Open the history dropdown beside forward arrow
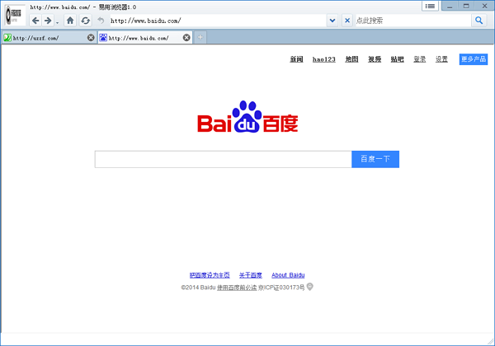 pyautogui.click(x=57, y=23)
